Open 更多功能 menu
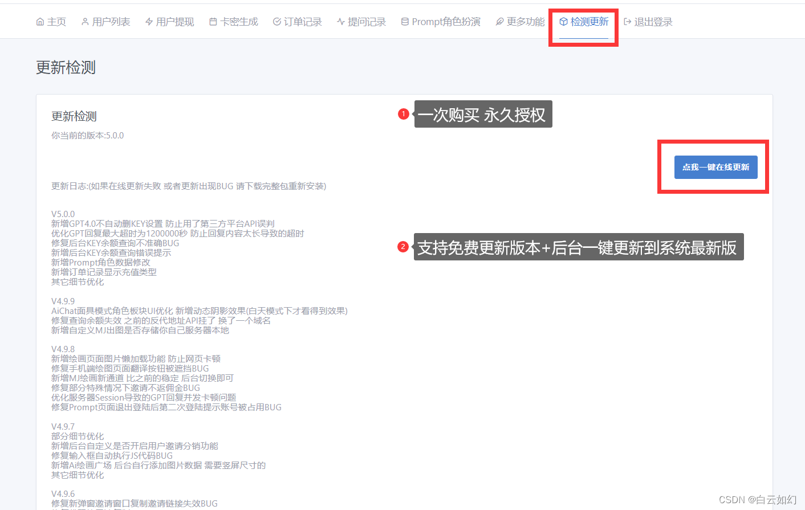 [520, 22]
